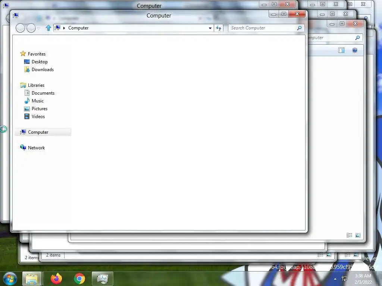Image resolution: width=382 pixels, height=286 pixels.
Task: Open Favorites in front window sidebar
Action: coord(37,54)
